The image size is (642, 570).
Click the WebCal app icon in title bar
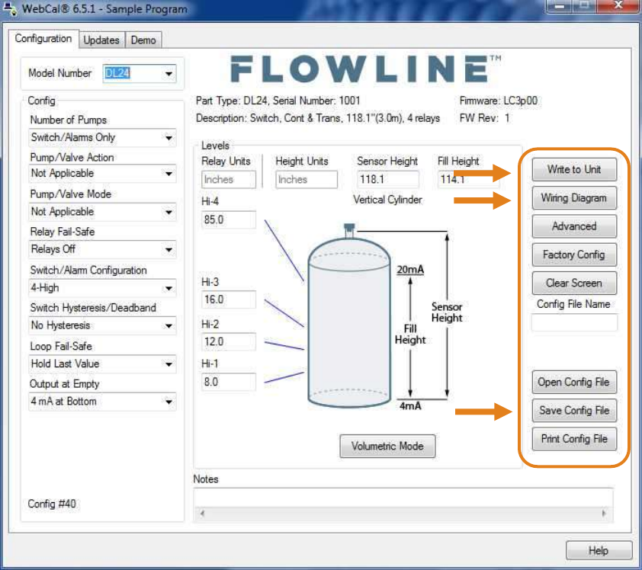point(9,8)
